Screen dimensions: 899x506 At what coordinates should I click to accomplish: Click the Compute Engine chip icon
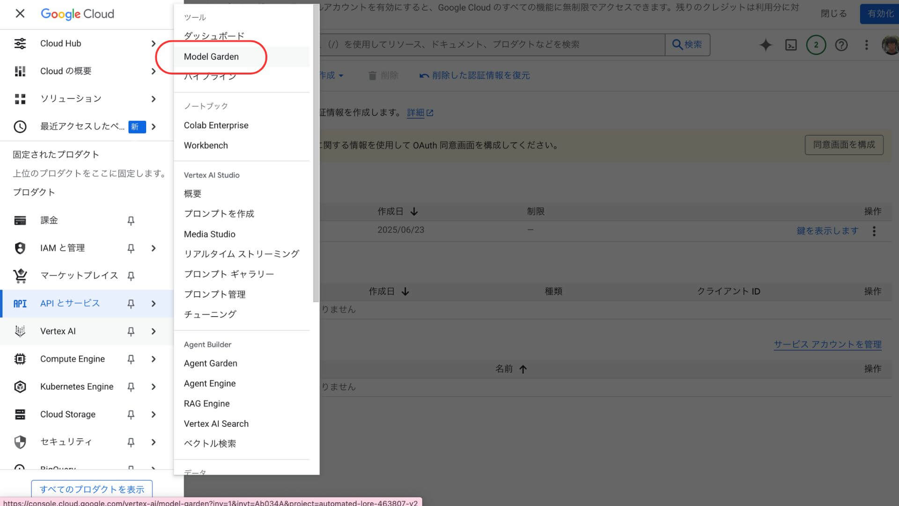(x=20, y=359)
